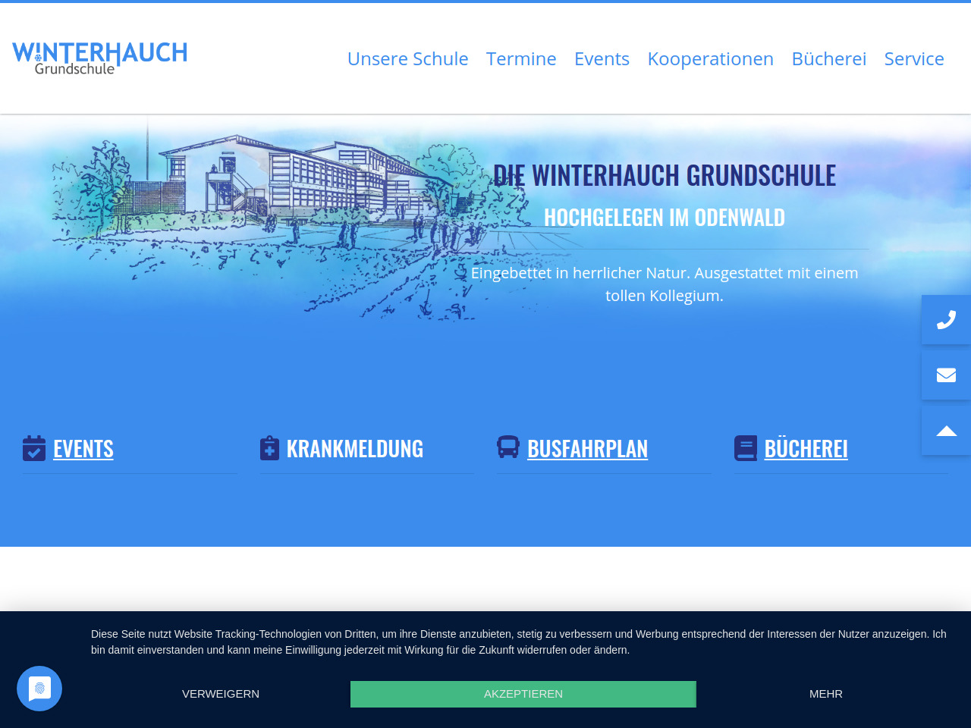Open the Kooperationen menu
The image size is (971, 728).
click(710, 58)
